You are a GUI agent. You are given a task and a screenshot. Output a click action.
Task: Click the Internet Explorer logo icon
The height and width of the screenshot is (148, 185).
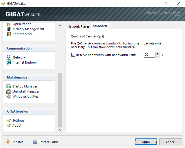[9, 62]
